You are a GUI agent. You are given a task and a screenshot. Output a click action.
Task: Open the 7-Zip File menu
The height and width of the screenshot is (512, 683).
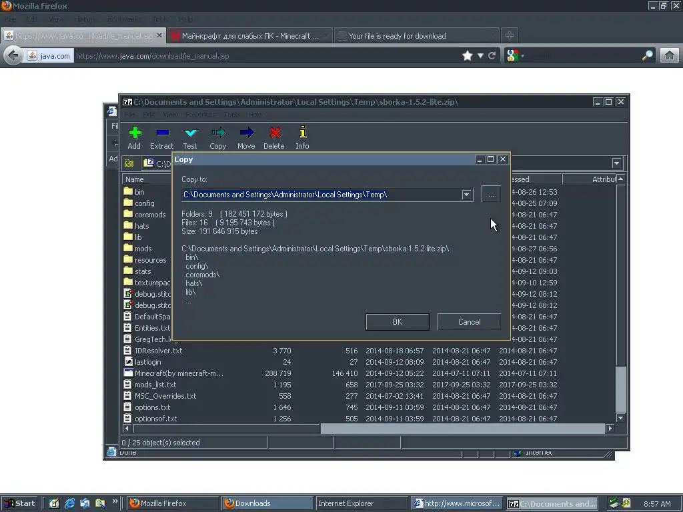tap(129, 115)
